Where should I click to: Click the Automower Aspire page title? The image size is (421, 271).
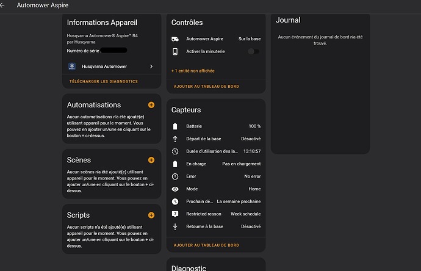[x=43, y=5]
